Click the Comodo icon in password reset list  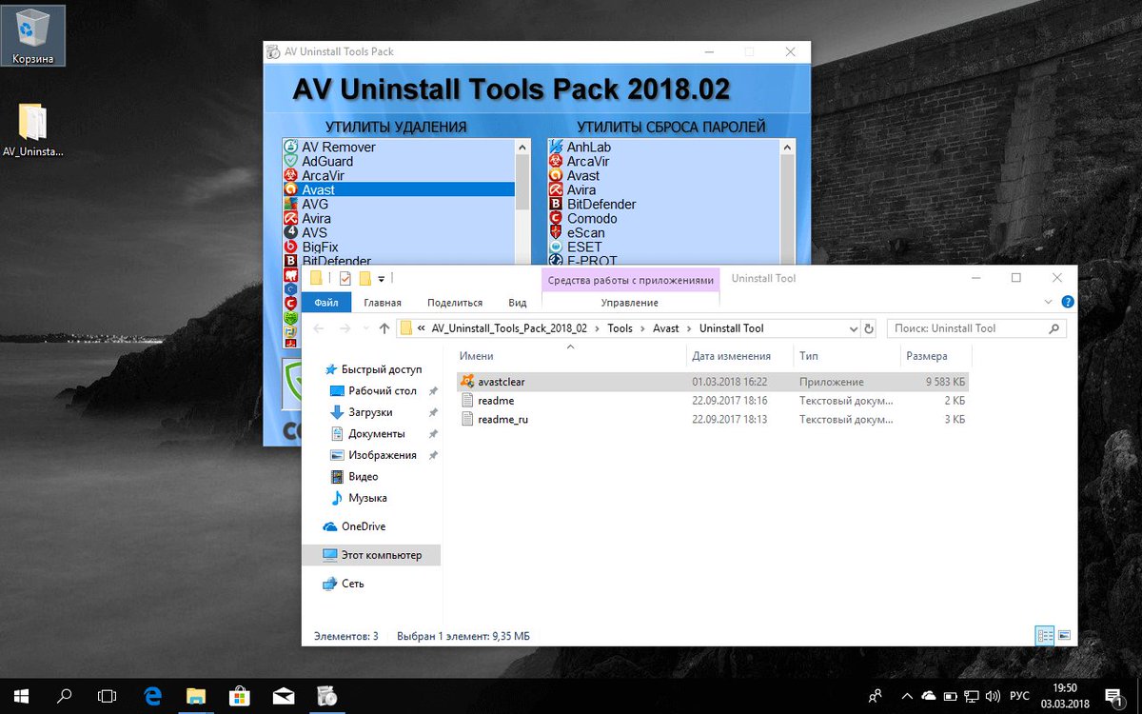coord(556,218)
